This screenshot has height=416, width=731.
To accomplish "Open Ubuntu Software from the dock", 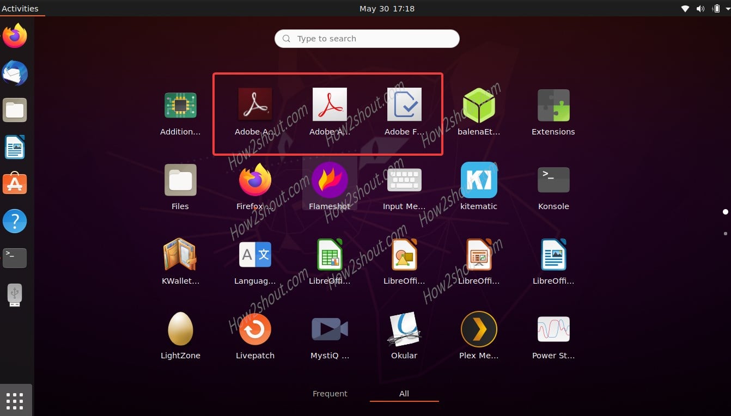I will click(x=15, y=183).
